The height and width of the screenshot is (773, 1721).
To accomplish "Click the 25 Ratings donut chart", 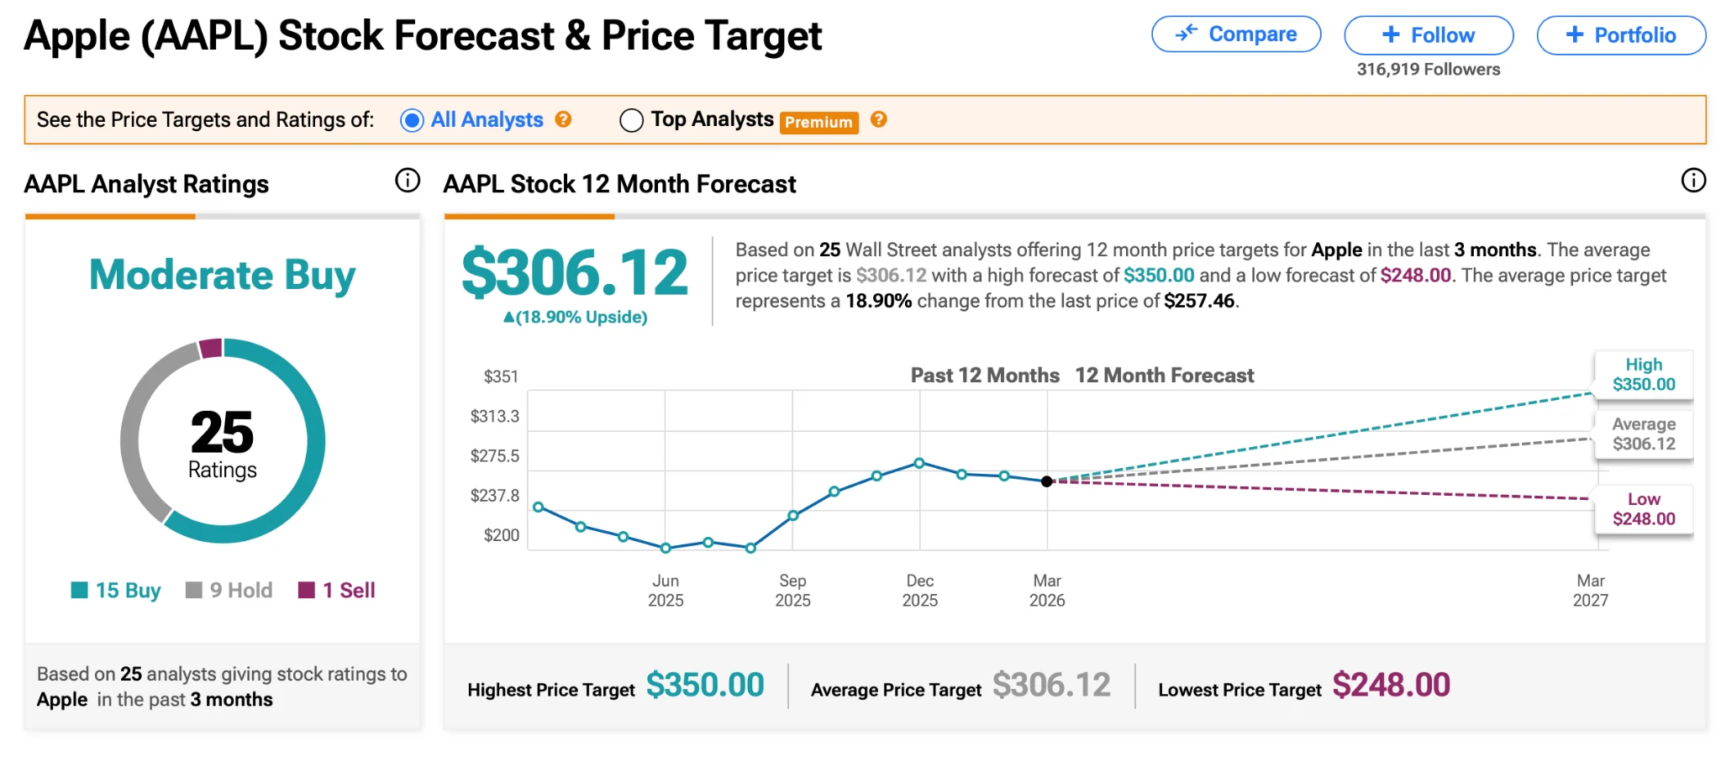I will click(x=222, y=443).
